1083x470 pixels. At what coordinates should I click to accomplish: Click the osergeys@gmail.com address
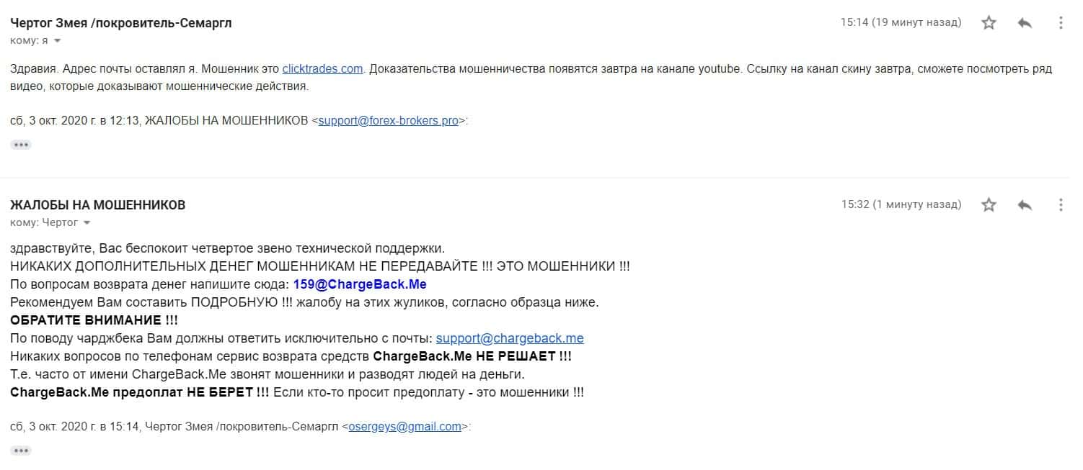point(405,427)
